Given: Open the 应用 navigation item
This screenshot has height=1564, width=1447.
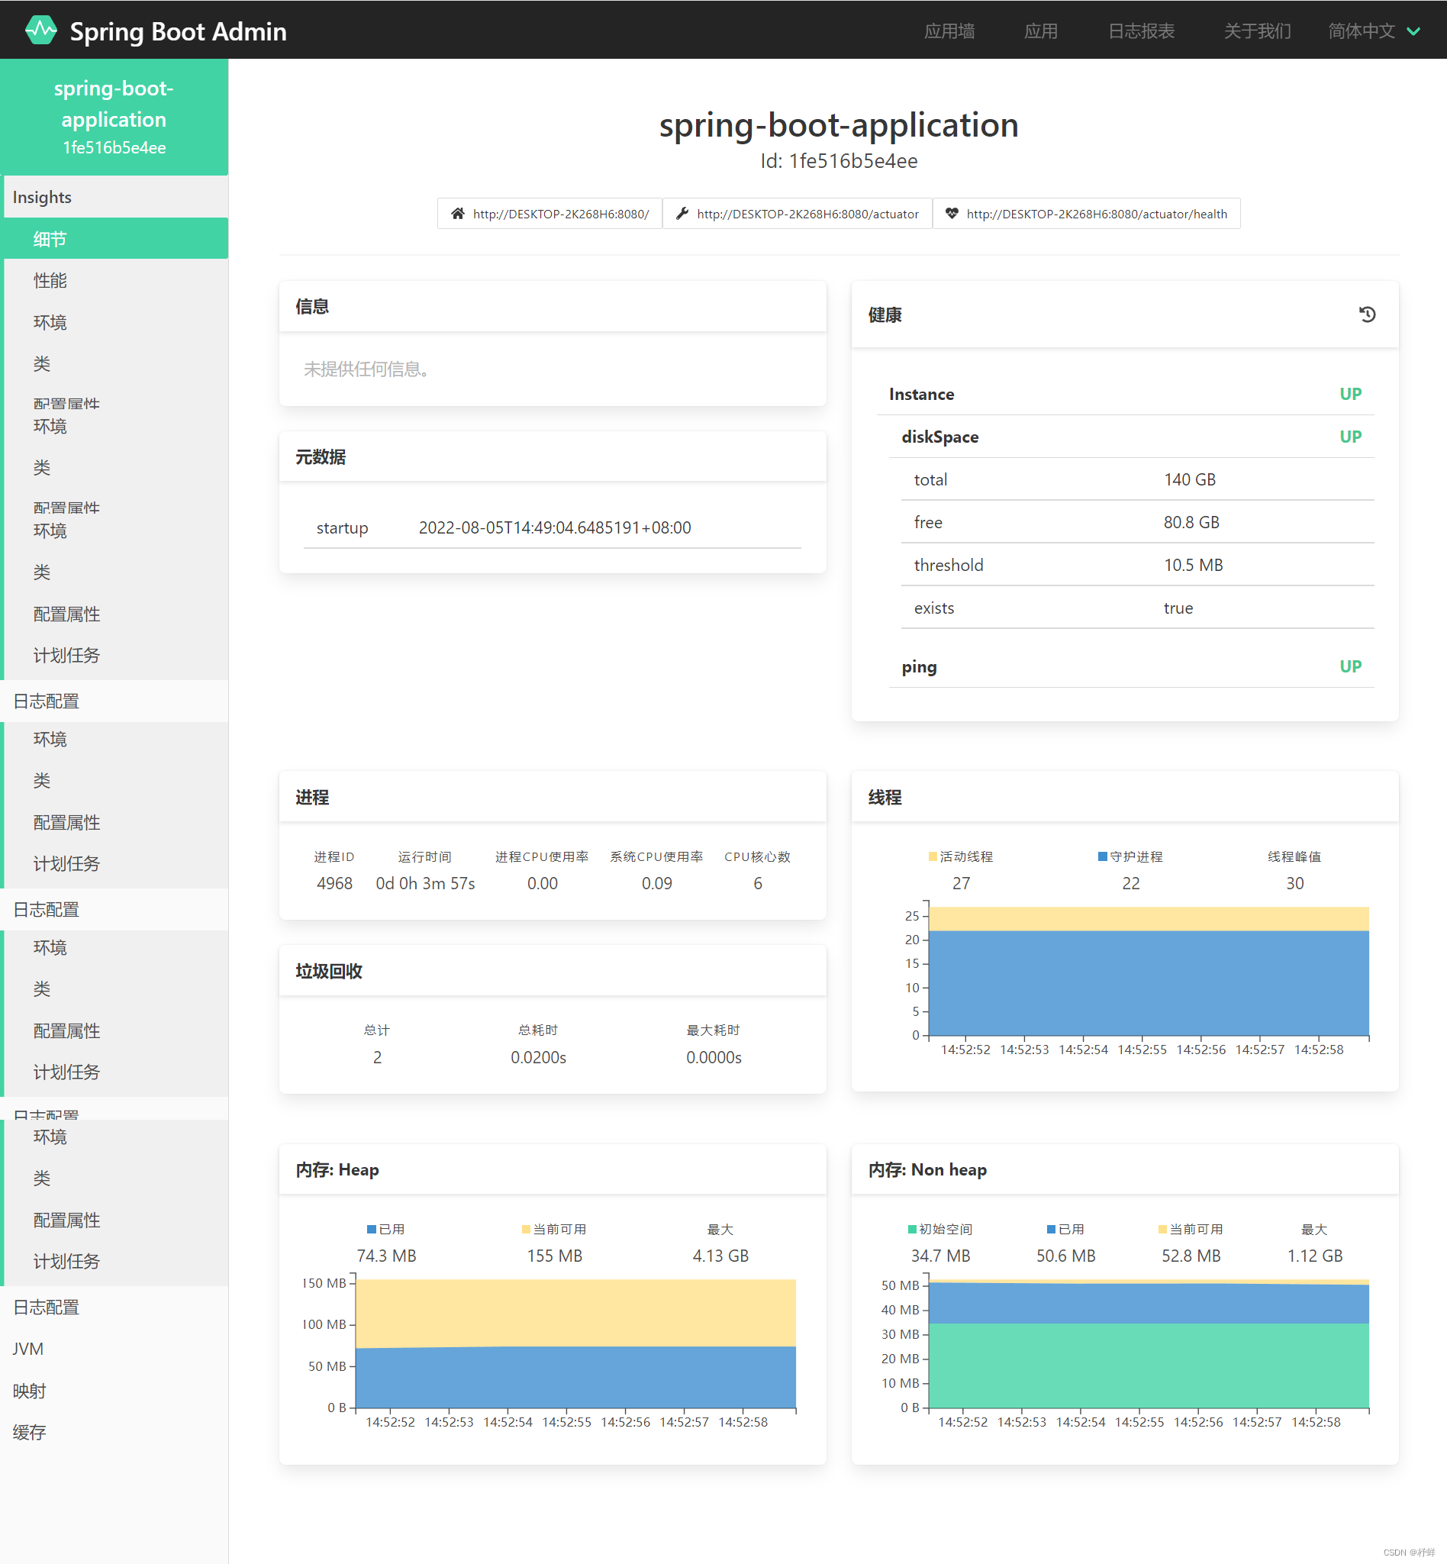Looking at the screenshot, I should pos(1041,31).
